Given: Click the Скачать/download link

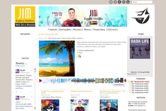Looking at the screenshot, I should pyautogui.click(x=86, y=51).
